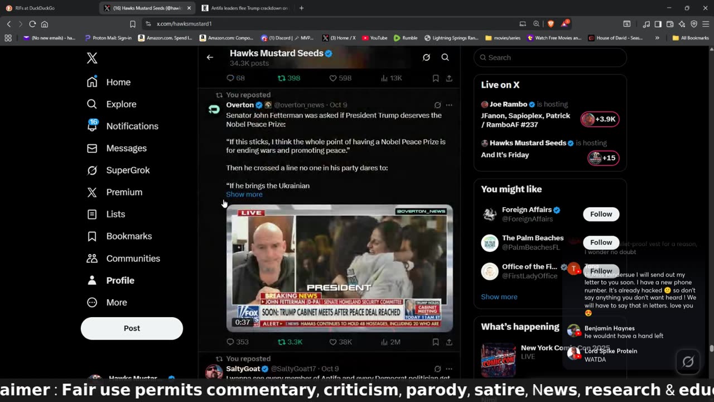Screen dimensions: 714x402
Task: Open the browser's bookmark this page icon
Action: (x=133, y=24)
